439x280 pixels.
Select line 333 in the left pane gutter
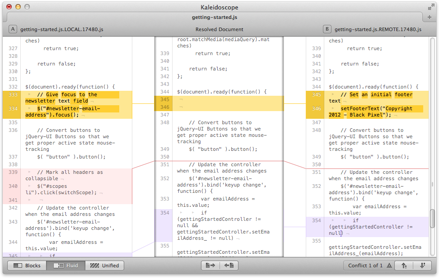(x=13, y=94)
